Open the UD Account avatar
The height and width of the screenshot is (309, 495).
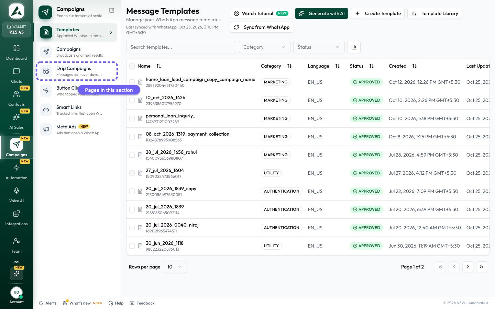click(x=16, y=293)
